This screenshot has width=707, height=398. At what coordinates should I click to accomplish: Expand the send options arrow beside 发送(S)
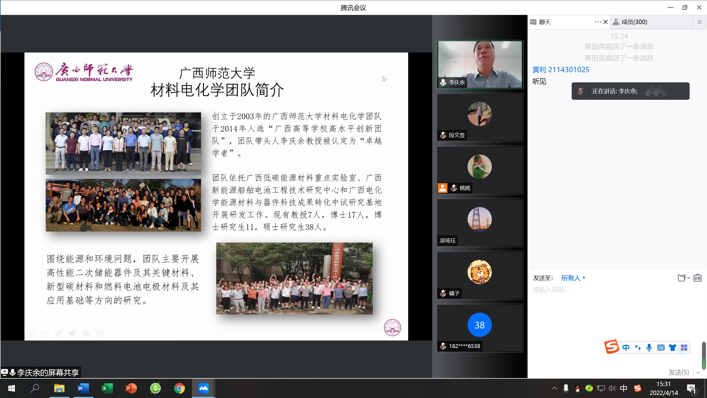(698, 373)
